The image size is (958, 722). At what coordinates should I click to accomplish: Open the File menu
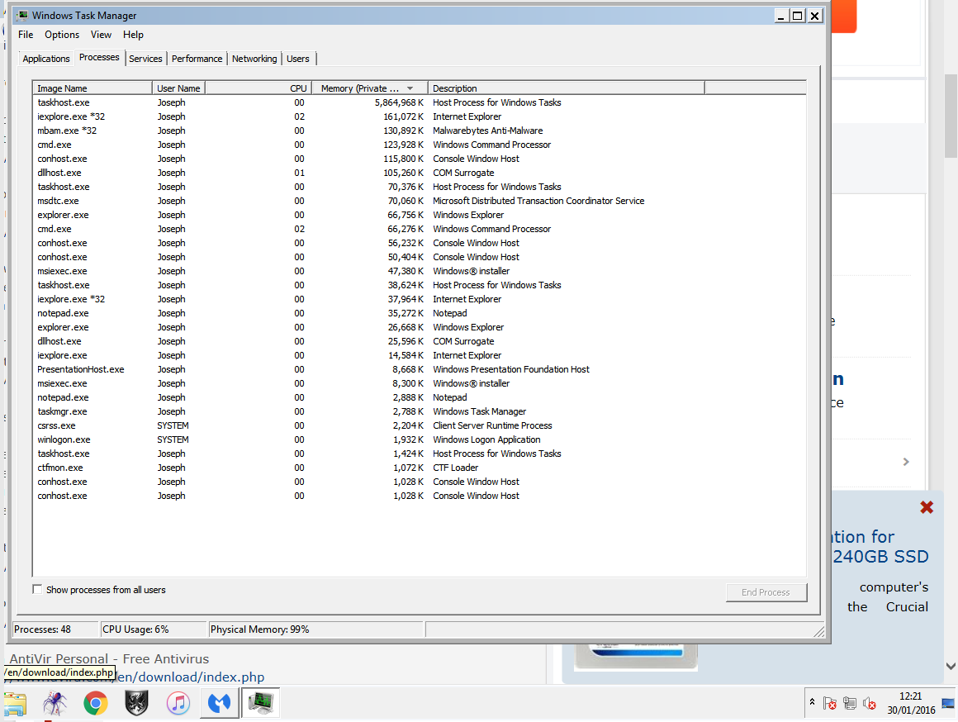(x=26, y=34)
